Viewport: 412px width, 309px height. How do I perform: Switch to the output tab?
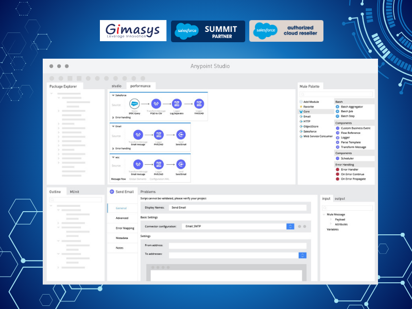click(x=340, y=198)
